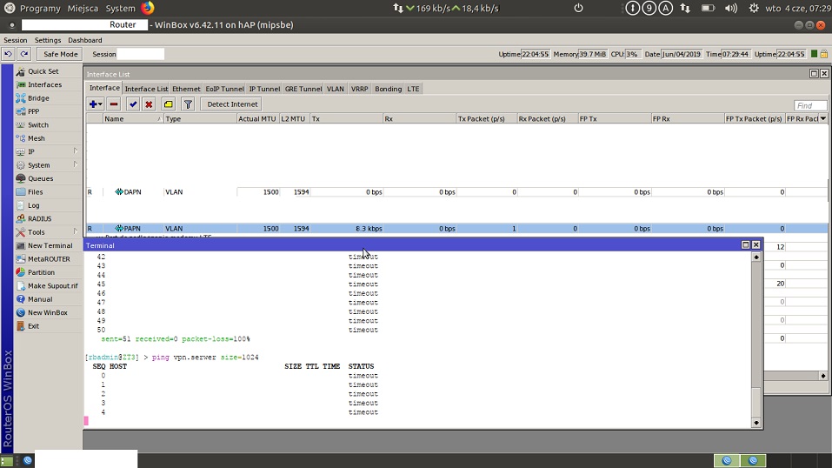Open Bridge section icon
The height and width of the screenshot is (468, 832).
(x=21, y=97)
